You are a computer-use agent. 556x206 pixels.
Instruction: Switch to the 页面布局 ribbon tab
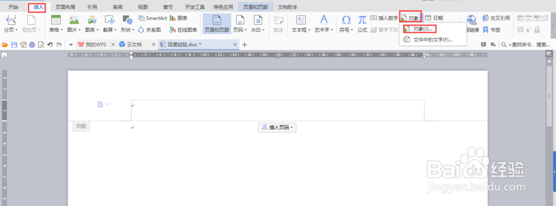point(65,7)
